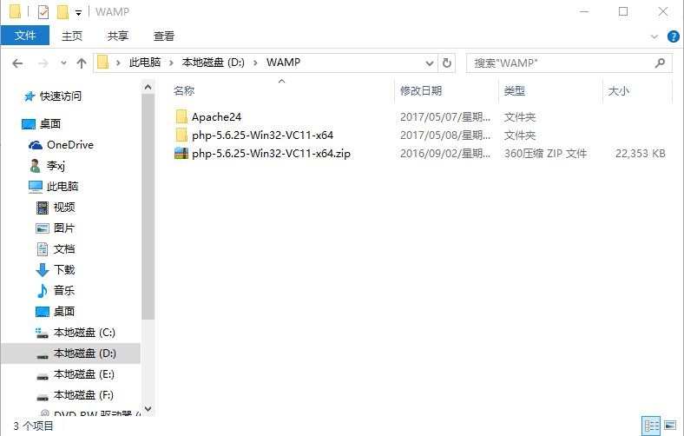The width and height of the screenshot is (684, 436).
Task: Click the properties quick access icon
Action: point(43,12)
